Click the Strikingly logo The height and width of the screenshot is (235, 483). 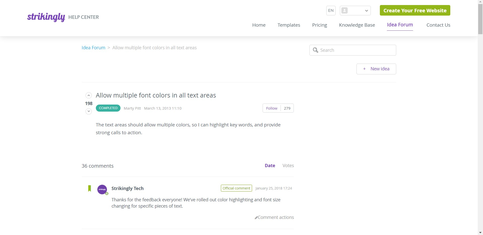pyautogui.click(x=46, y=17)
